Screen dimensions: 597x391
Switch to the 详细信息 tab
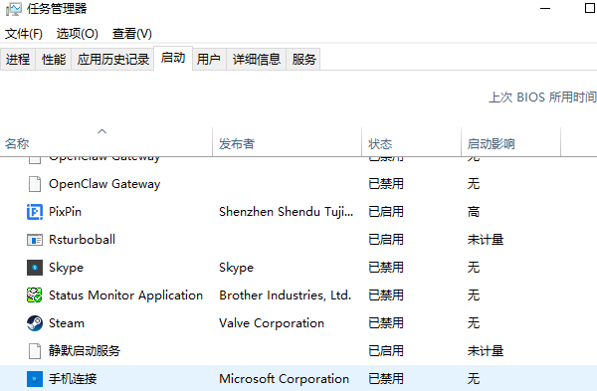257,59
